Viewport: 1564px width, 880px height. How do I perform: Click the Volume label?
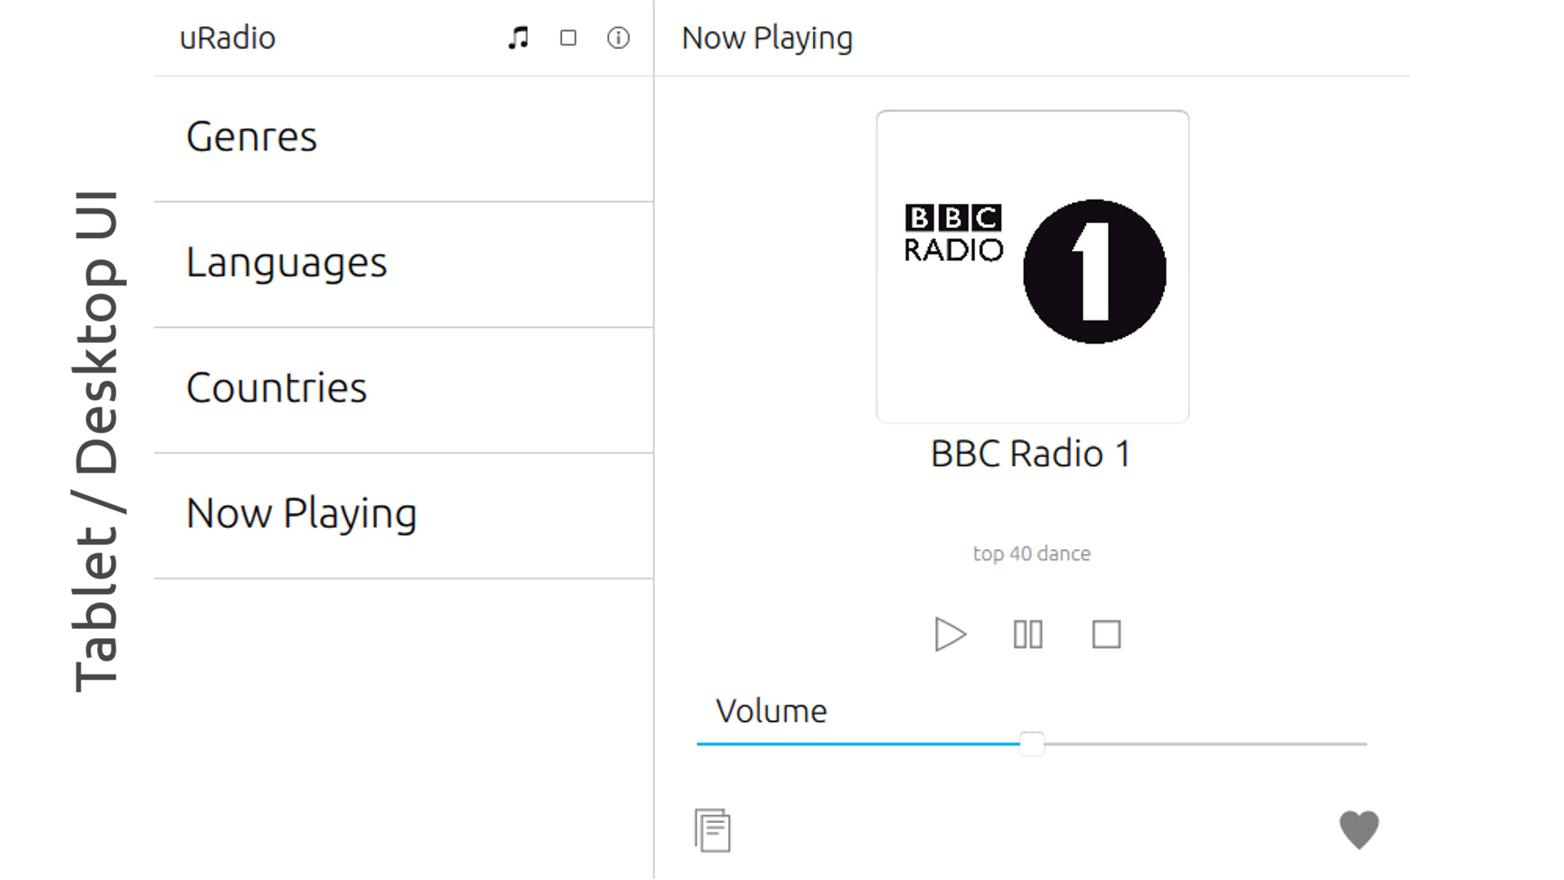(x=771, y=711)
